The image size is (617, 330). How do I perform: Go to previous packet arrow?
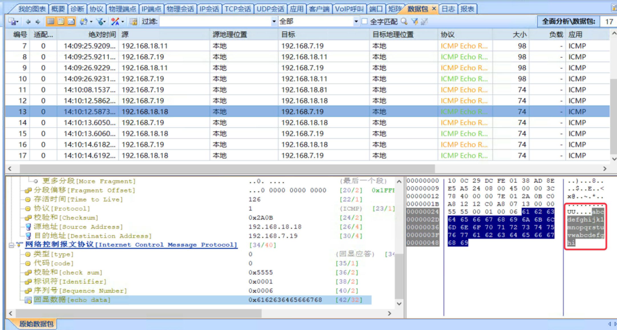point(28,22)
